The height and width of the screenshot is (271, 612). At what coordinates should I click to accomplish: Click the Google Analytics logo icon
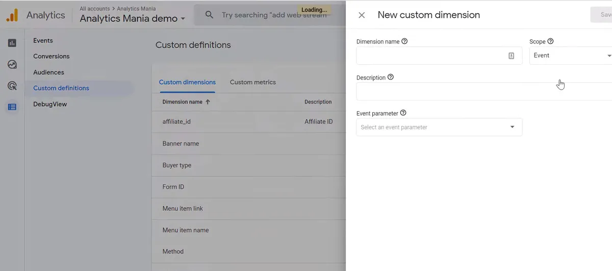click(x=12, y=15)
